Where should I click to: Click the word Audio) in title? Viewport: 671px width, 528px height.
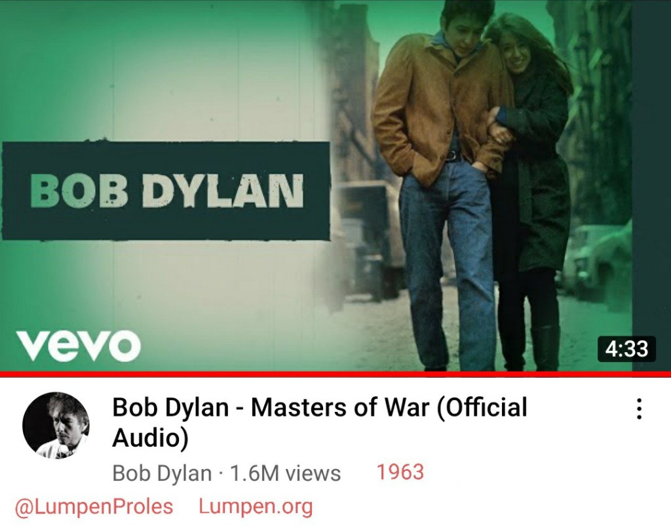tap(150, 437)
